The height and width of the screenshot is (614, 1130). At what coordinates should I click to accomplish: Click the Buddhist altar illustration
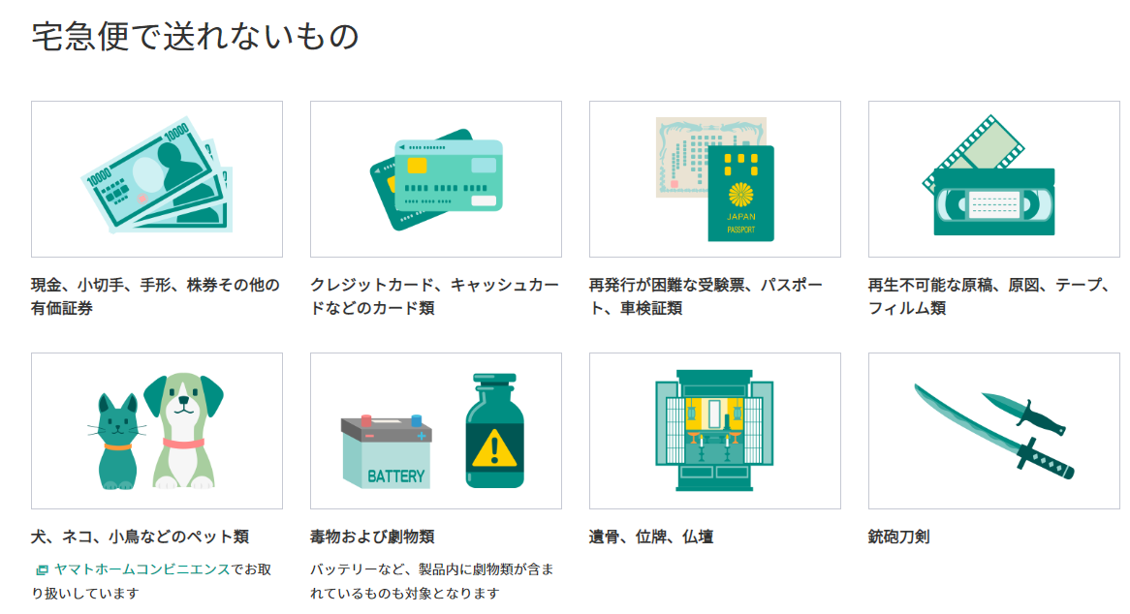(714, 430)
